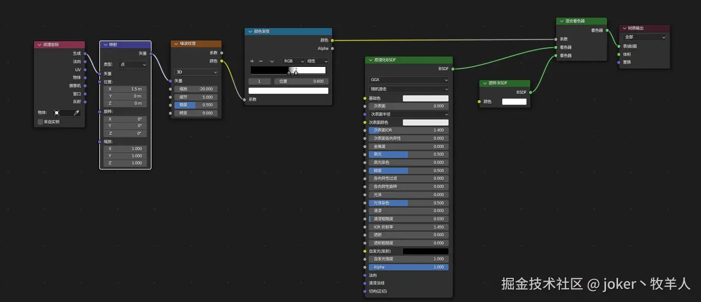Screen dimensions: 701x302
Task: Click the color ramp stop color bar
Action: coord(288,90)
